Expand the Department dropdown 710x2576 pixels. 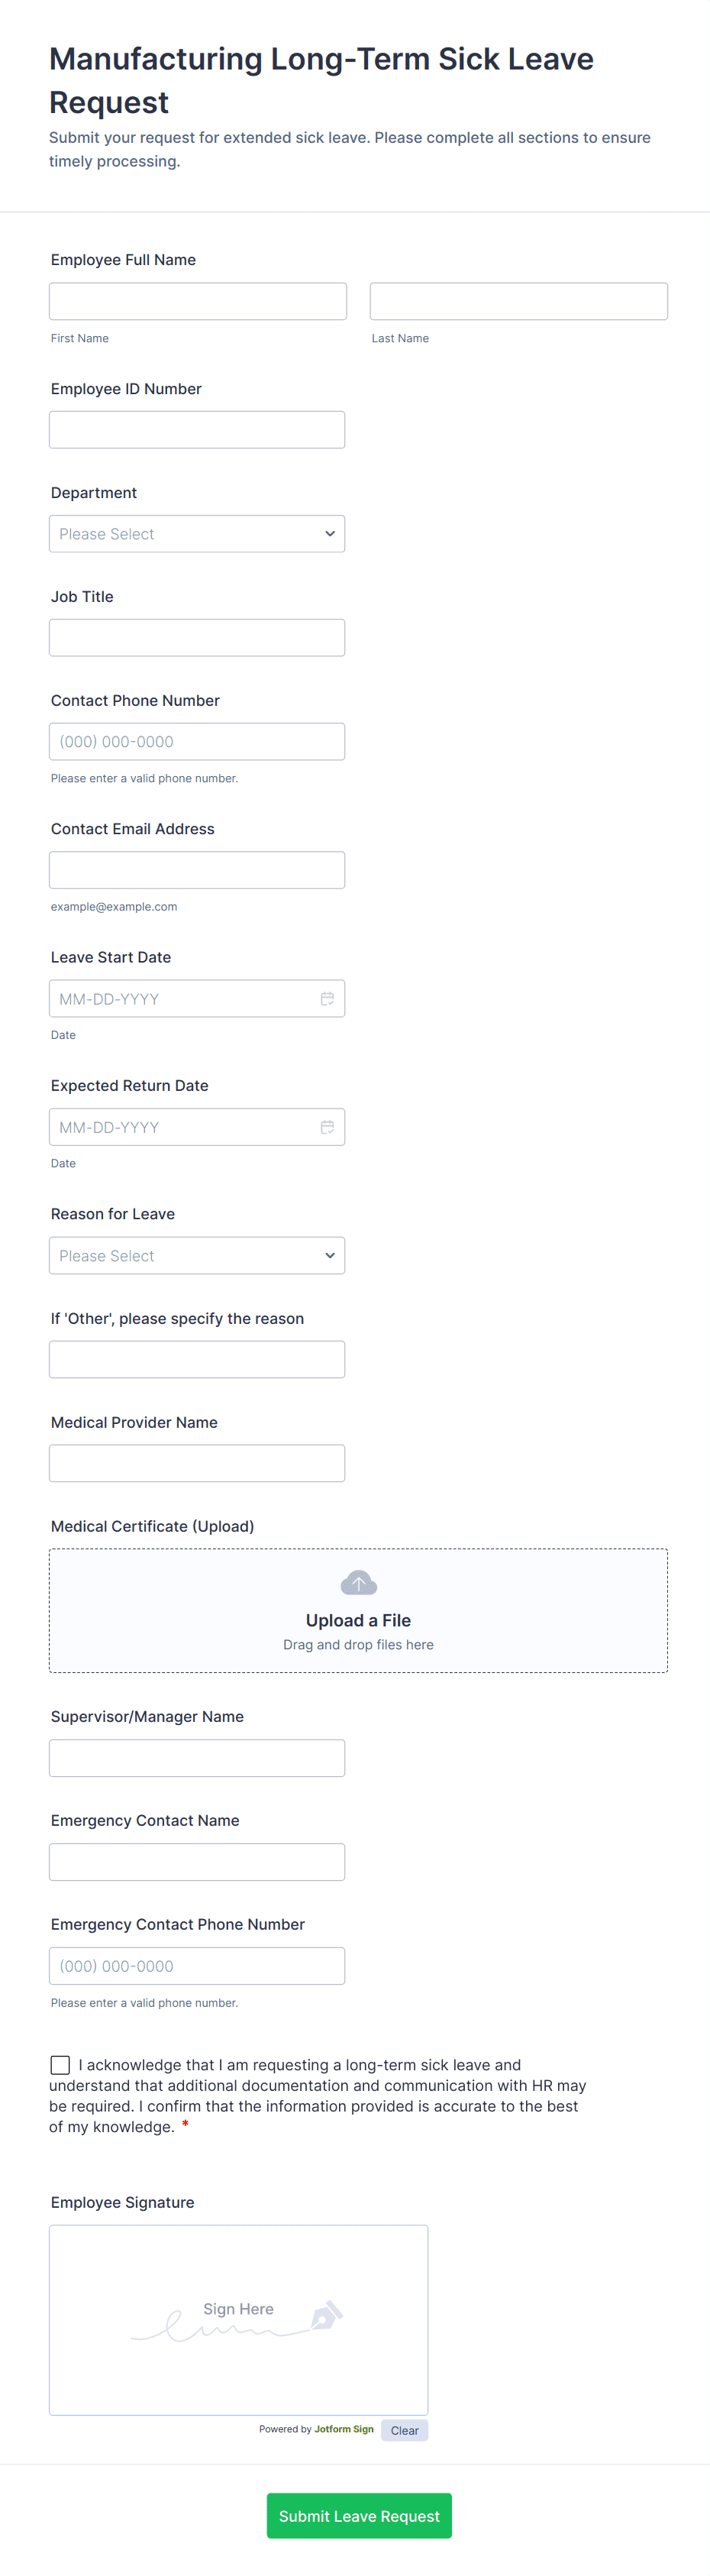[197, 534]
